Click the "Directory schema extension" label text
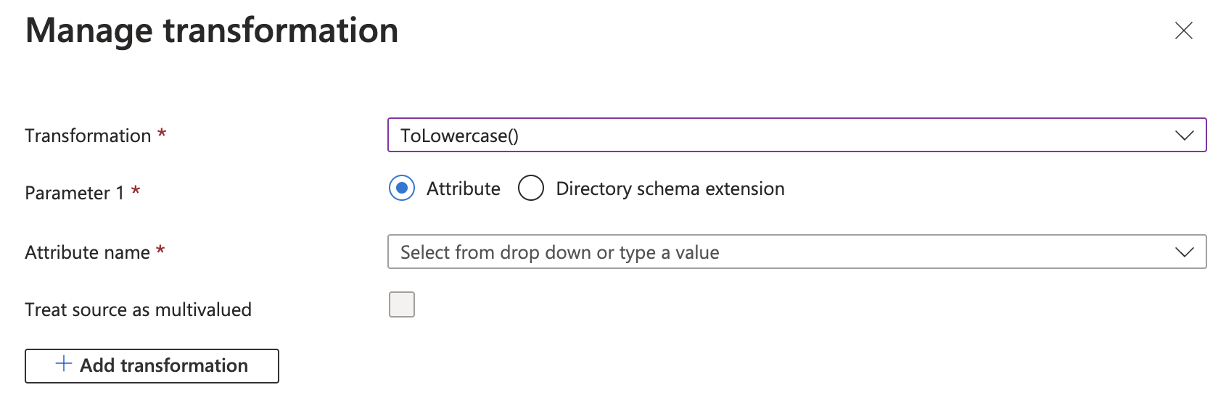The image size is (1226, 419). (x=670, y=189)
